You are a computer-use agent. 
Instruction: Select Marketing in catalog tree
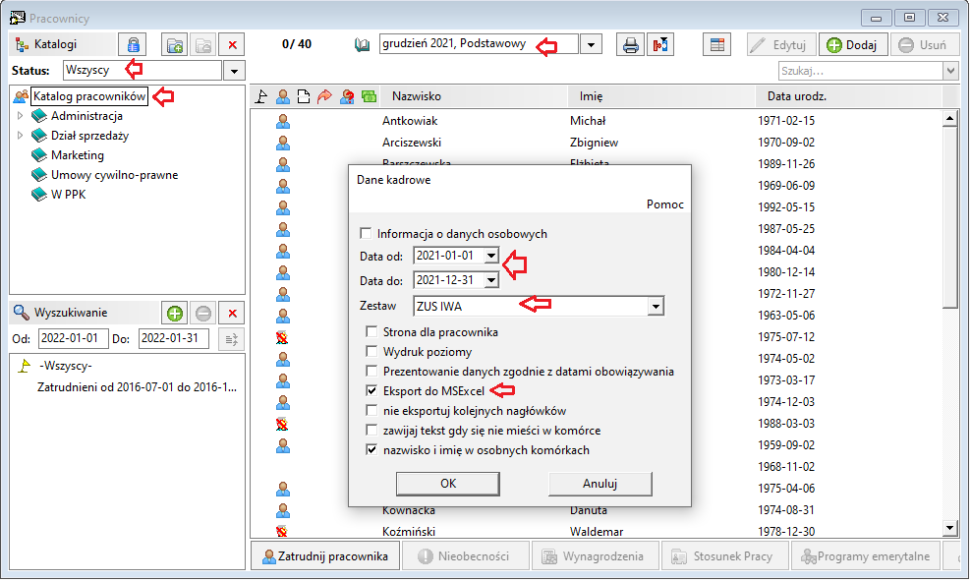coord(78,155)
